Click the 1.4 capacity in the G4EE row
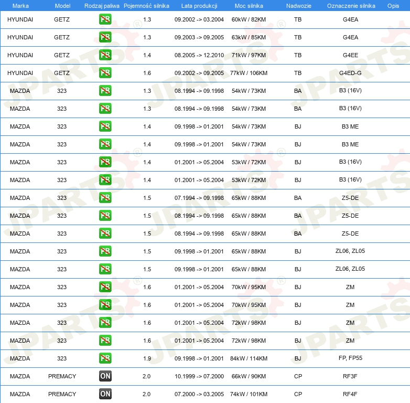Image resolution: width=410 pixels, height=403 pixels. (147, 55)
